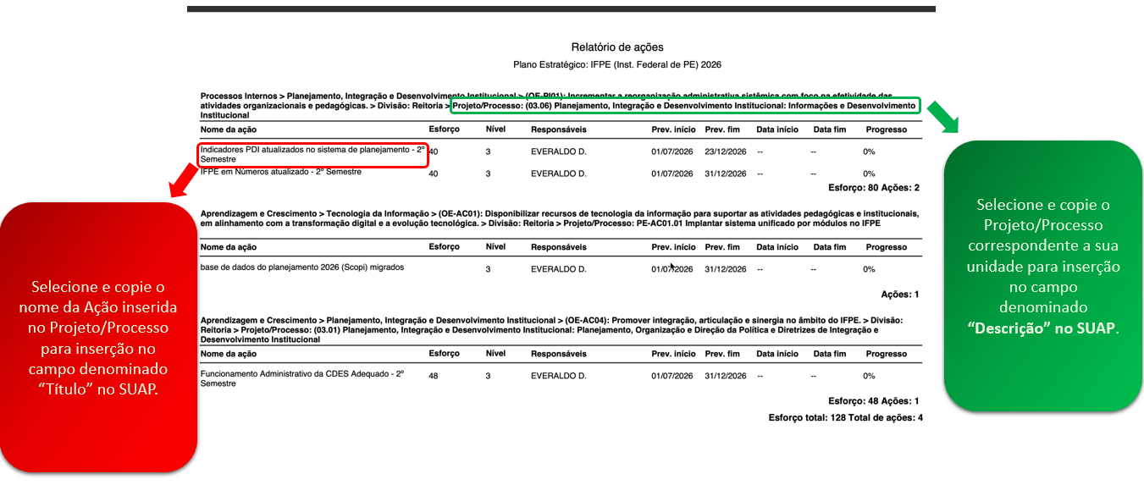Image resolution: width=1144 pixels, height=485 pixels.
Task: Select the Projeto/Processo text in the green box
Action: coord(684,106)
